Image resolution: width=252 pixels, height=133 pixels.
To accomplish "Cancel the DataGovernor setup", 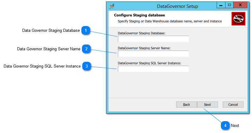I will point(233,105).
